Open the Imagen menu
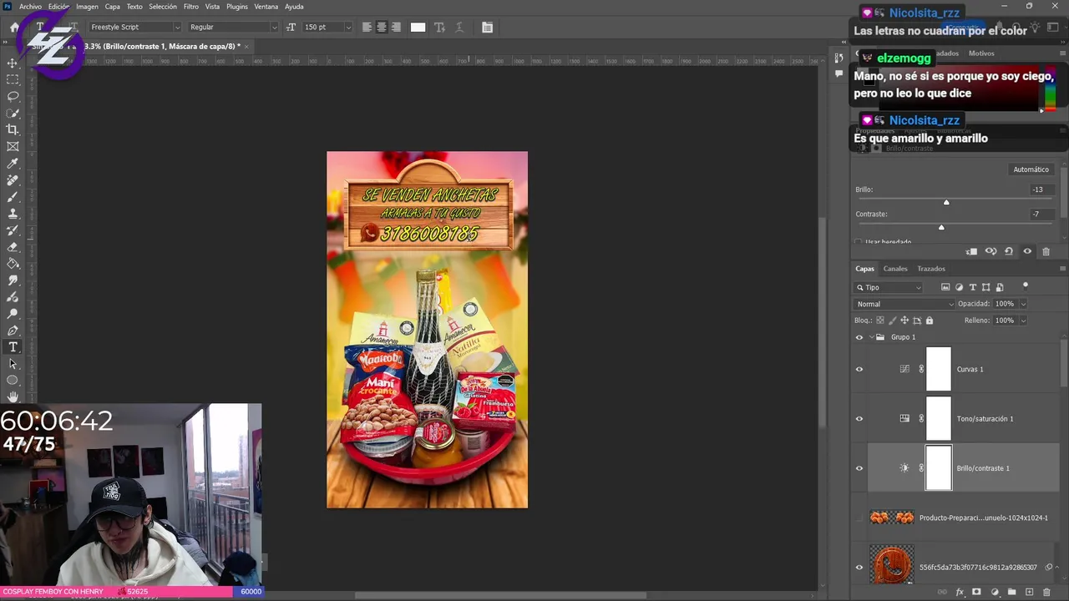 pos(87,7)
